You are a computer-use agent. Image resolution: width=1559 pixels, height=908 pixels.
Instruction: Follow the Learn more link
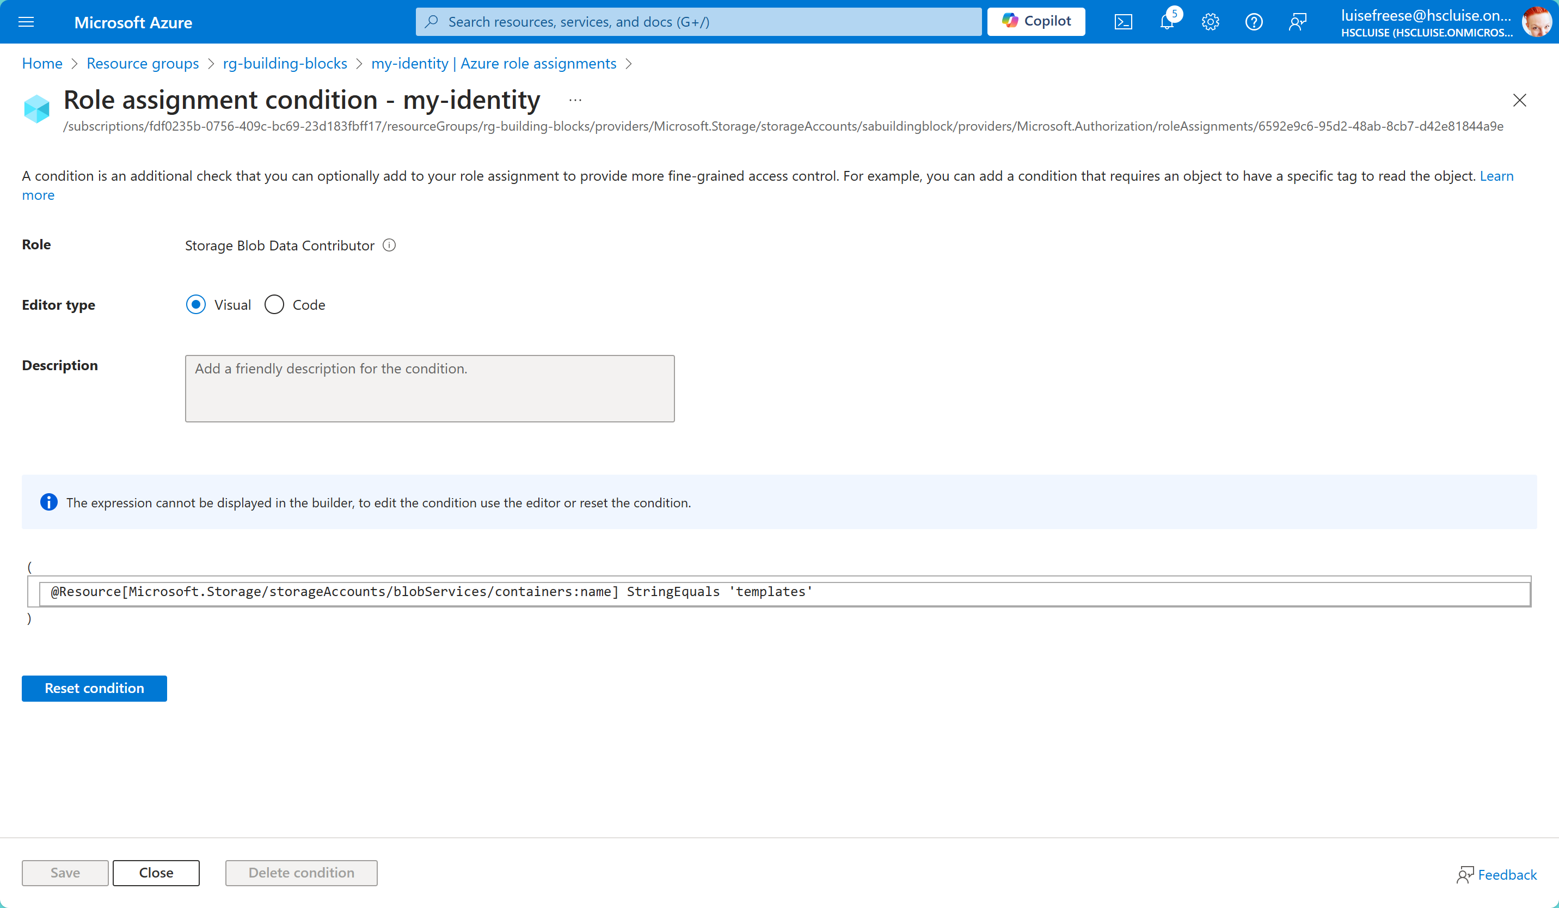coord(1496,176)
